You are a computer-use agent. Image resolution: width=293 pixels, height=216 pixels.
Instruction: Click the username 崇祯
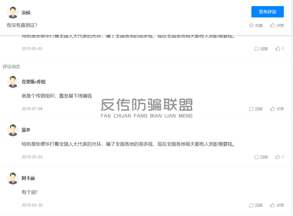coord(26,13)
